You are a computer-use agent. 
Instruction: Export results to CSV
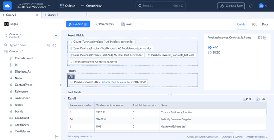(260, 99)
